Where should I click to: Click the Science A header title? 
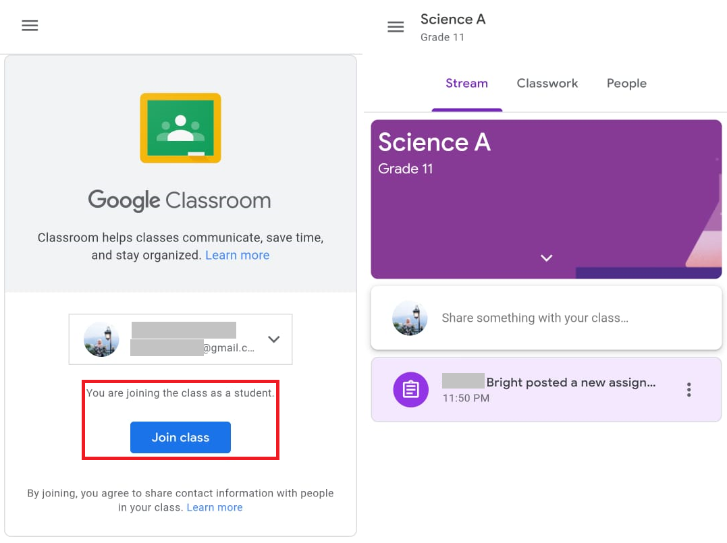[x=452, y=19]
